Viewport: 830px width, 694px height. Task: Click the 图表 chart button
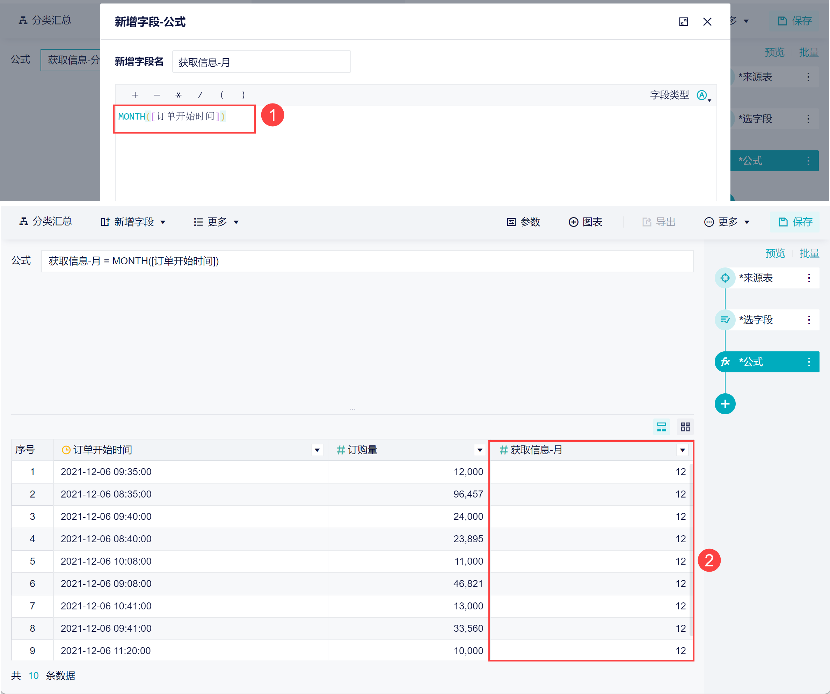585,222
